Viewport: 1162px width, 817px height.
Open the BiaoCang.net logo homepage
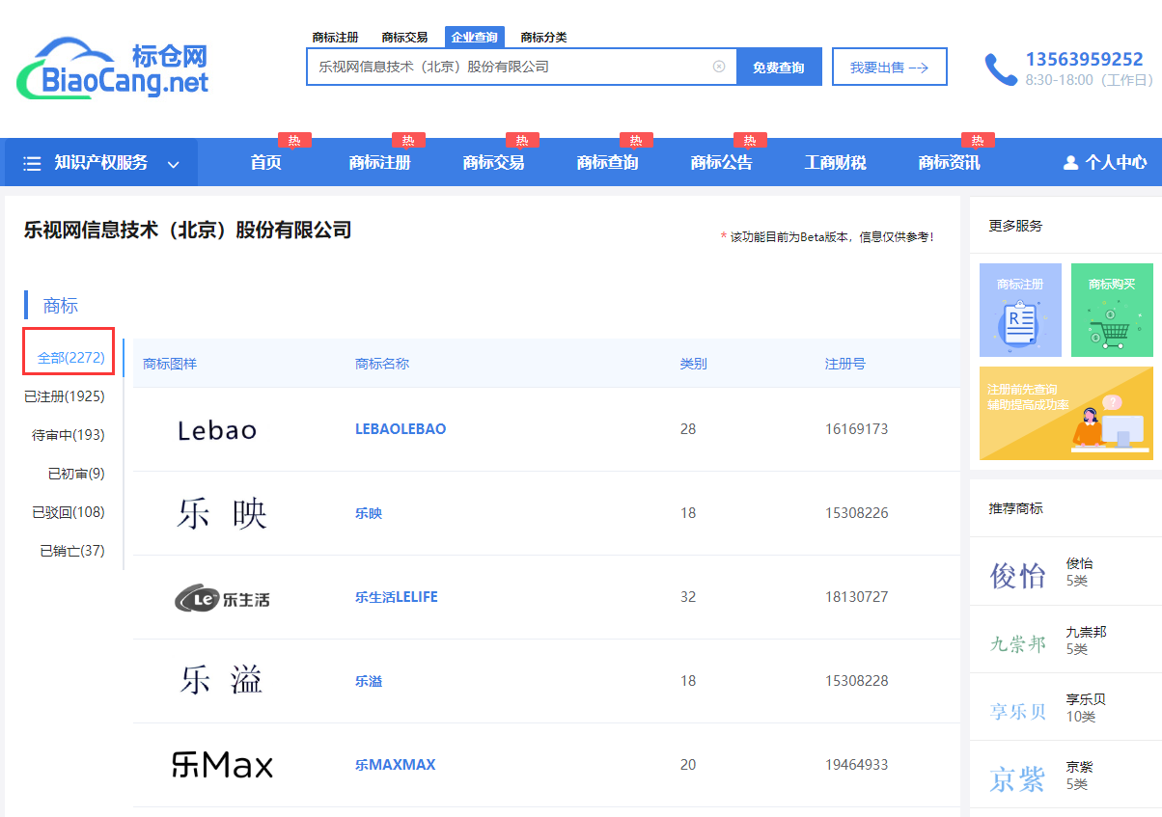112,68
